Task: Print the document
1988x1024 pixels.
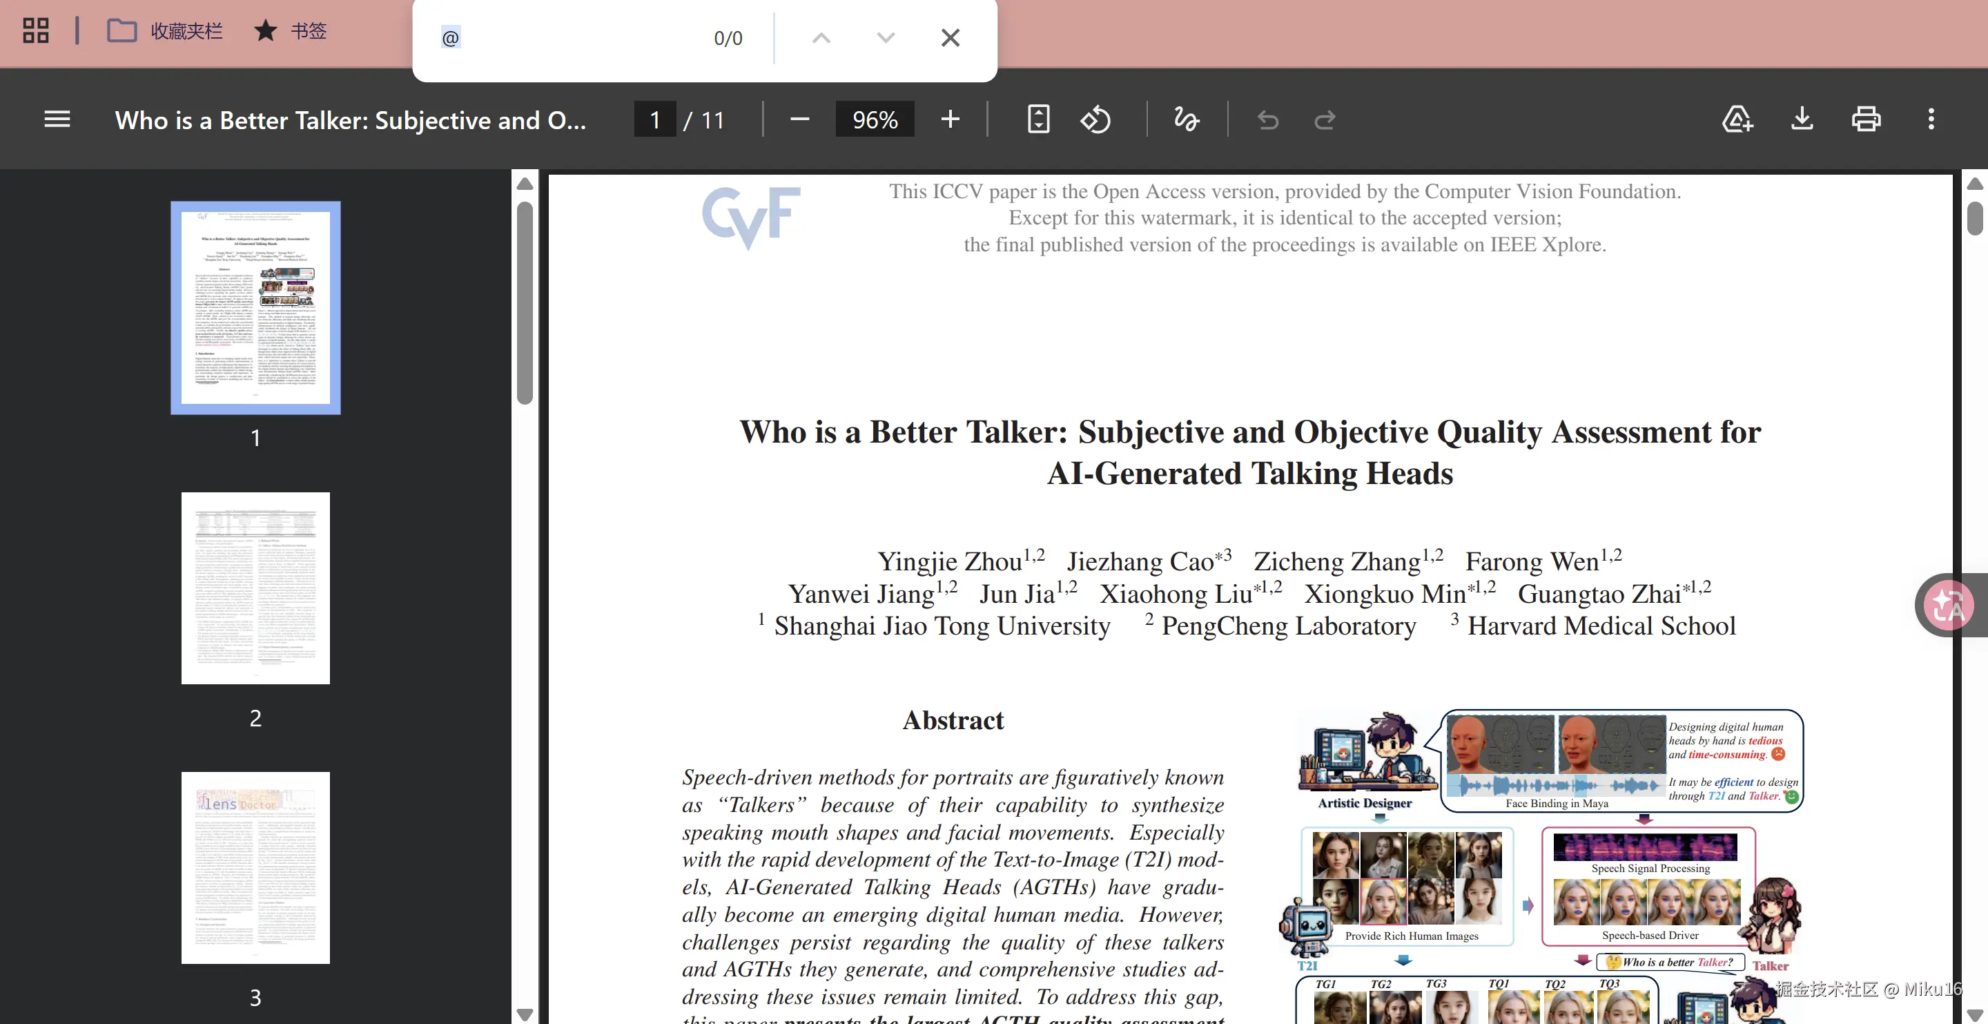Action: tap(1866, 119)
